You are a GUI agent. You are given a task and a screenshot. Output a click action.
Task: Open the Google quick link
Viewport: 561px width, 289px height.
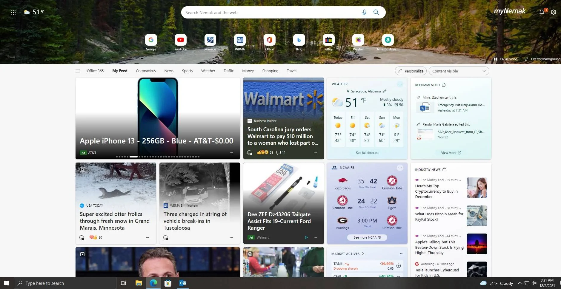point(151,42)
